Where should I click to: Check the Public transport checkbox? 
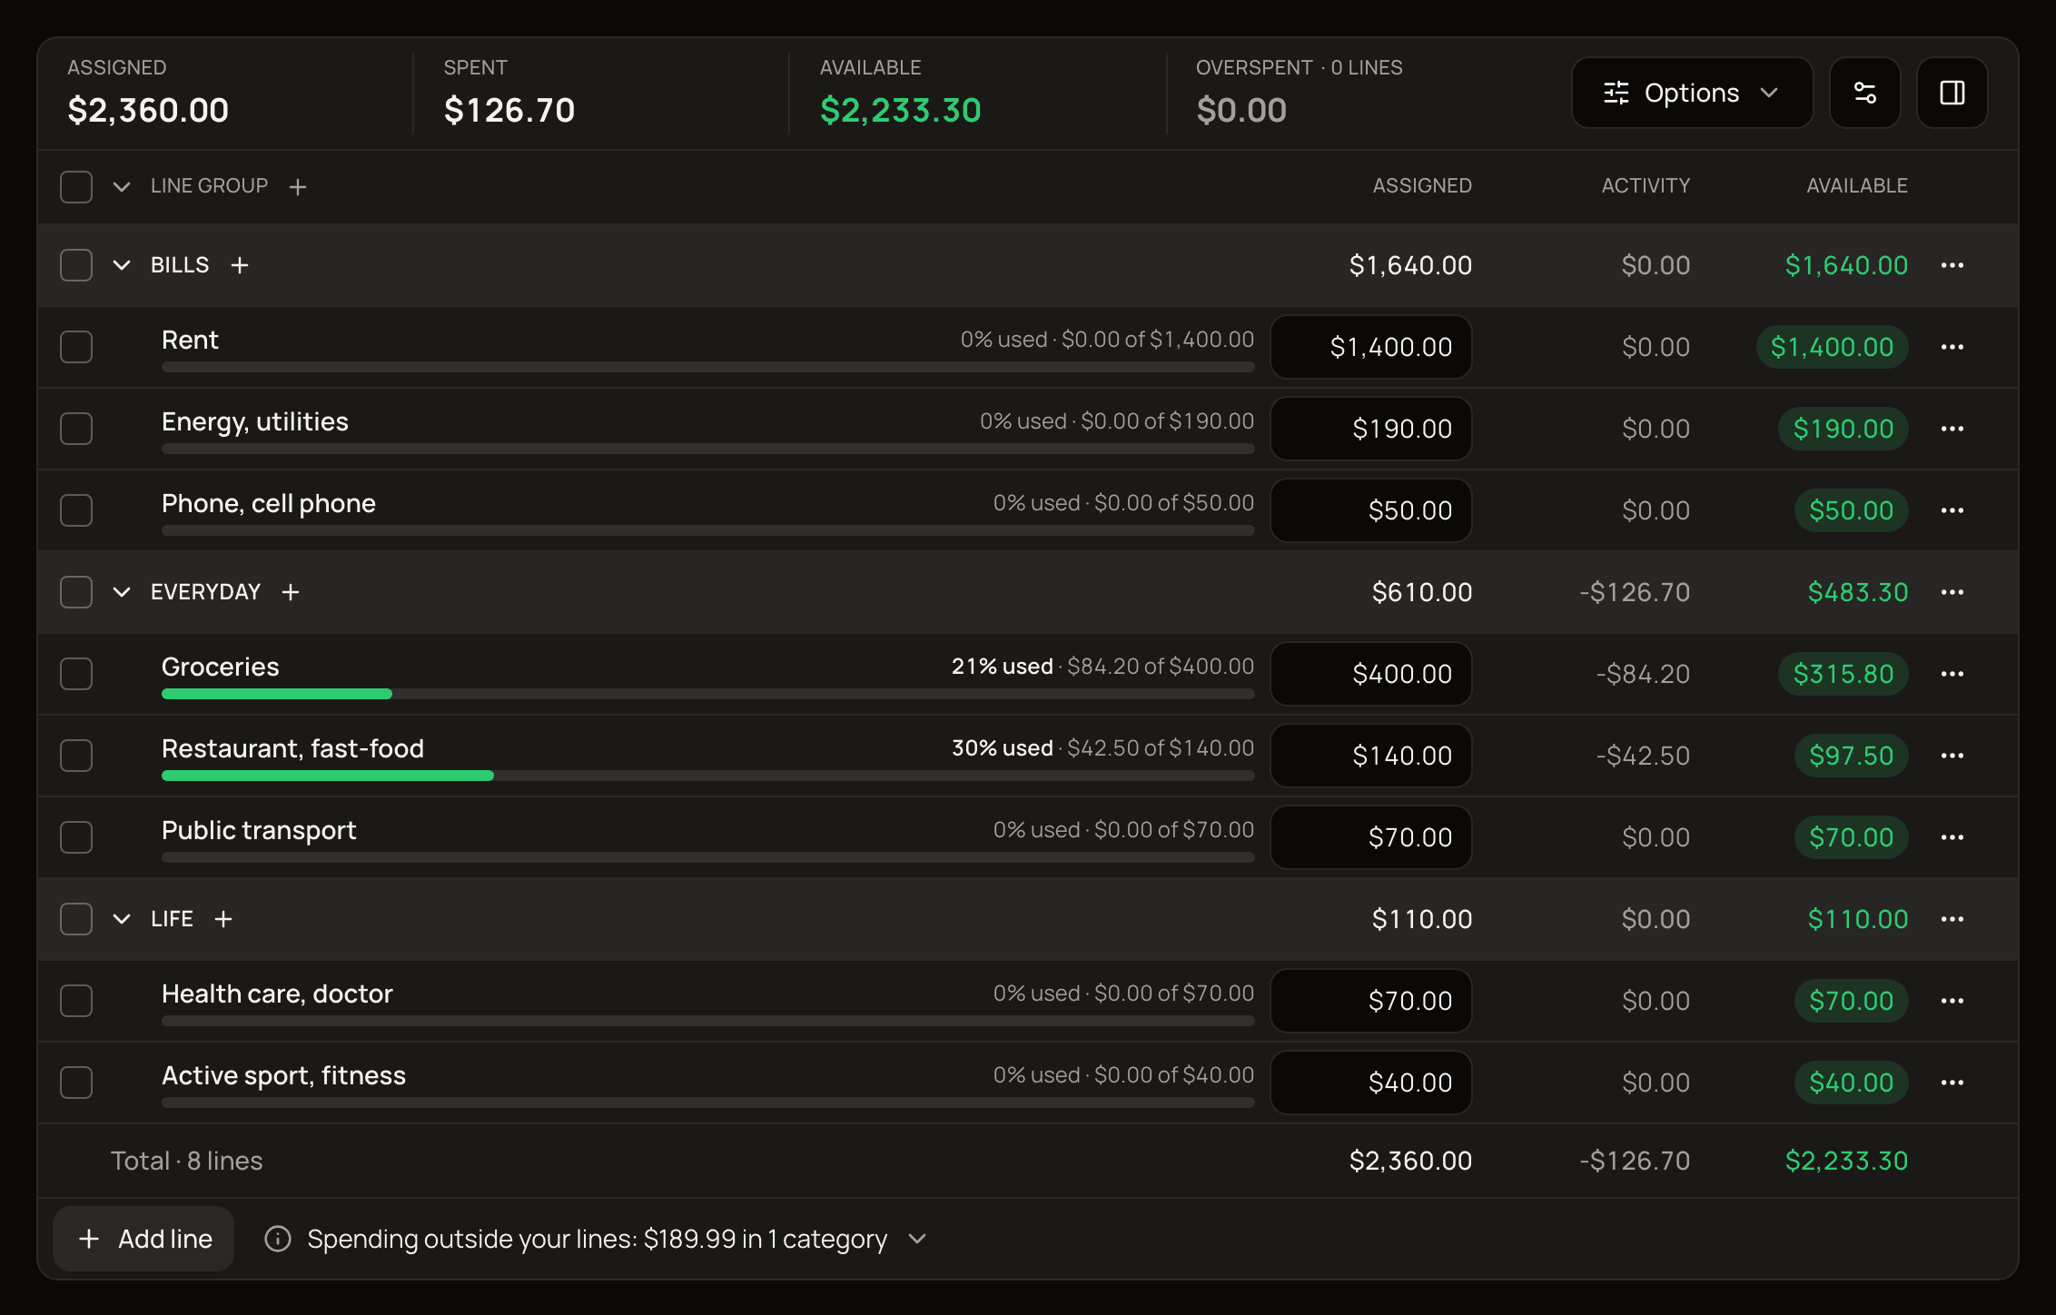coord(76,837)
